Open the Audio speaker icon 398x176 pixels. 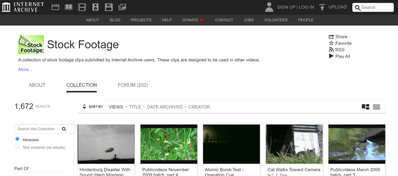point(96,7)
